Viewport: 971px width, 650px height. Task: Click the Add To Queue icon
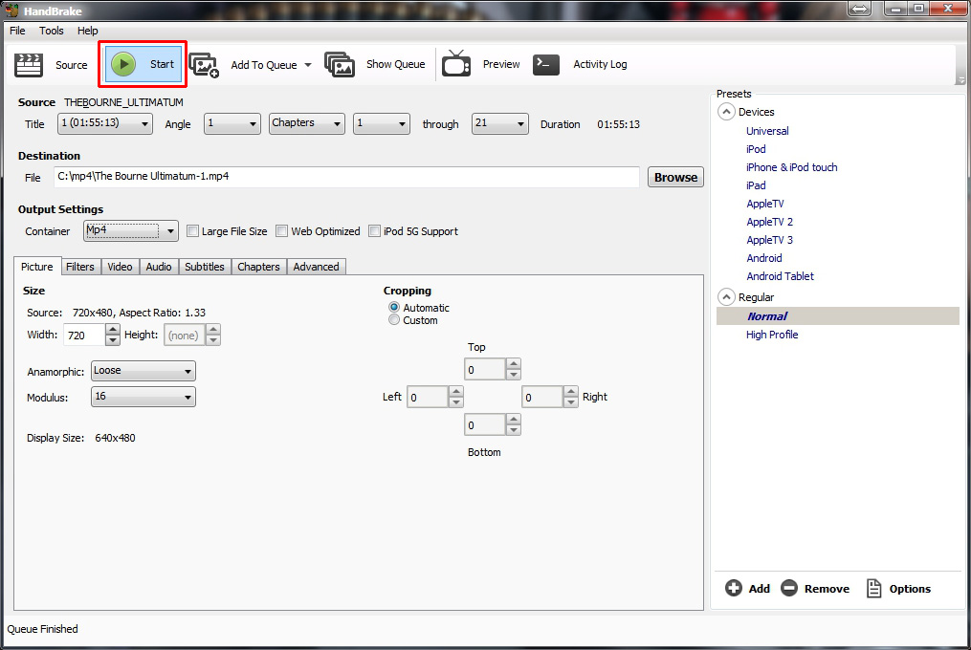tap(204, 64)
